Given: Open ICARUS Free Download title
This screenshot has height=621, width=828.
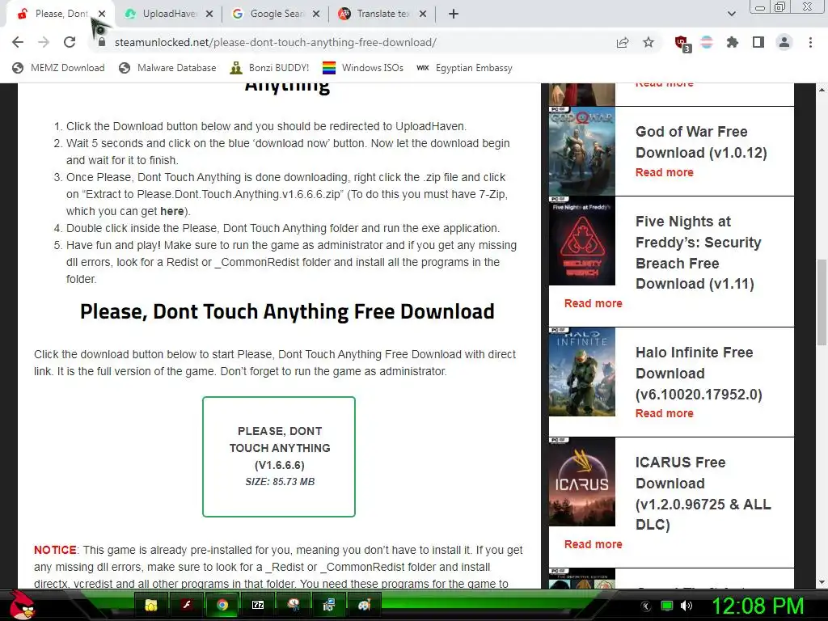Looking at the screenshot, I should tap(703, 493).
